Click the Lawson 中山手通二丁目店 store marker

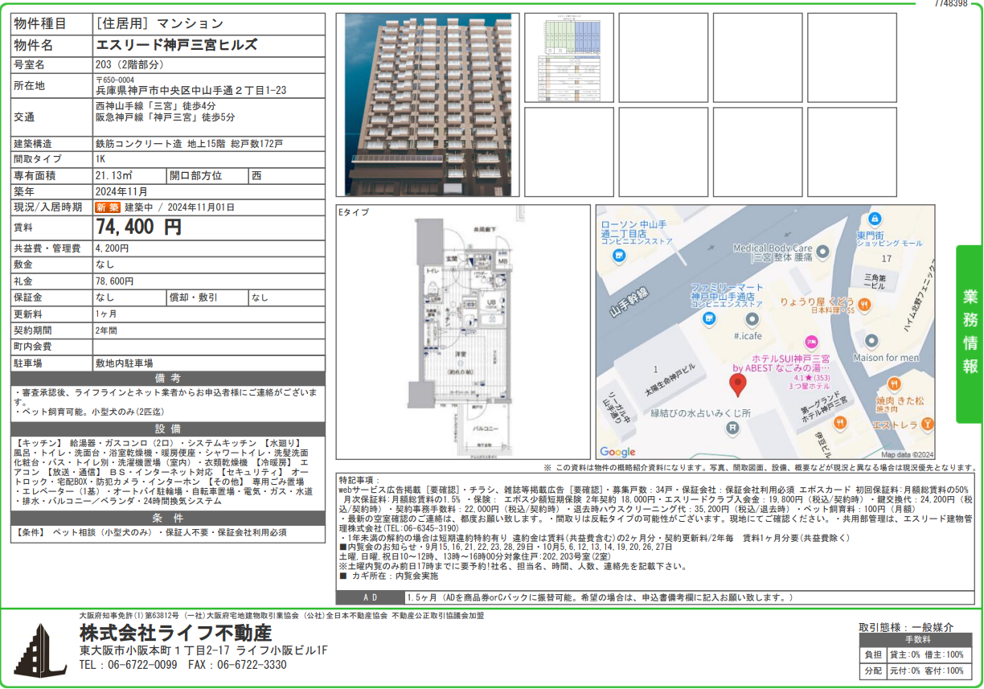(x=619, y=256)
